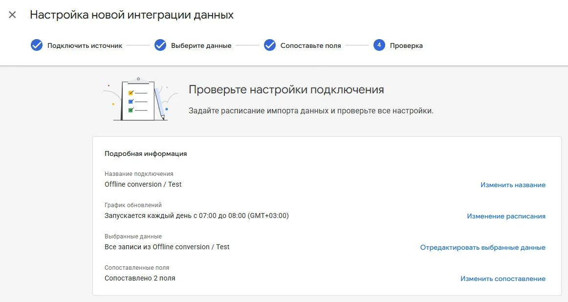Click Отредактировать выбранные данные link
This screenshot has width=568, height=302.
482,248
